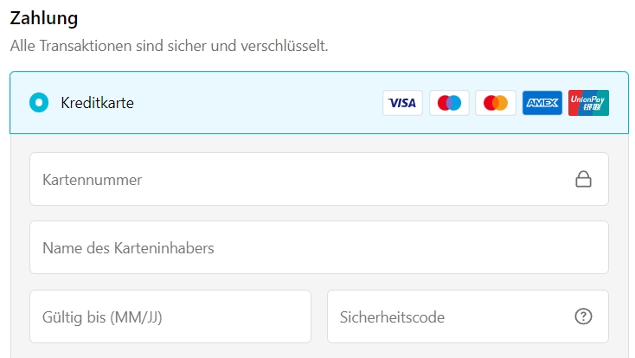This screenshot has height=358, width=635.
Task: Select the Kreditkarte radio button
Action: click(39, 102)
